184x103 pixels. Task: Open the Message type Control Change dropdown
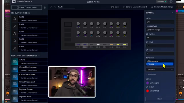[160, 30]
